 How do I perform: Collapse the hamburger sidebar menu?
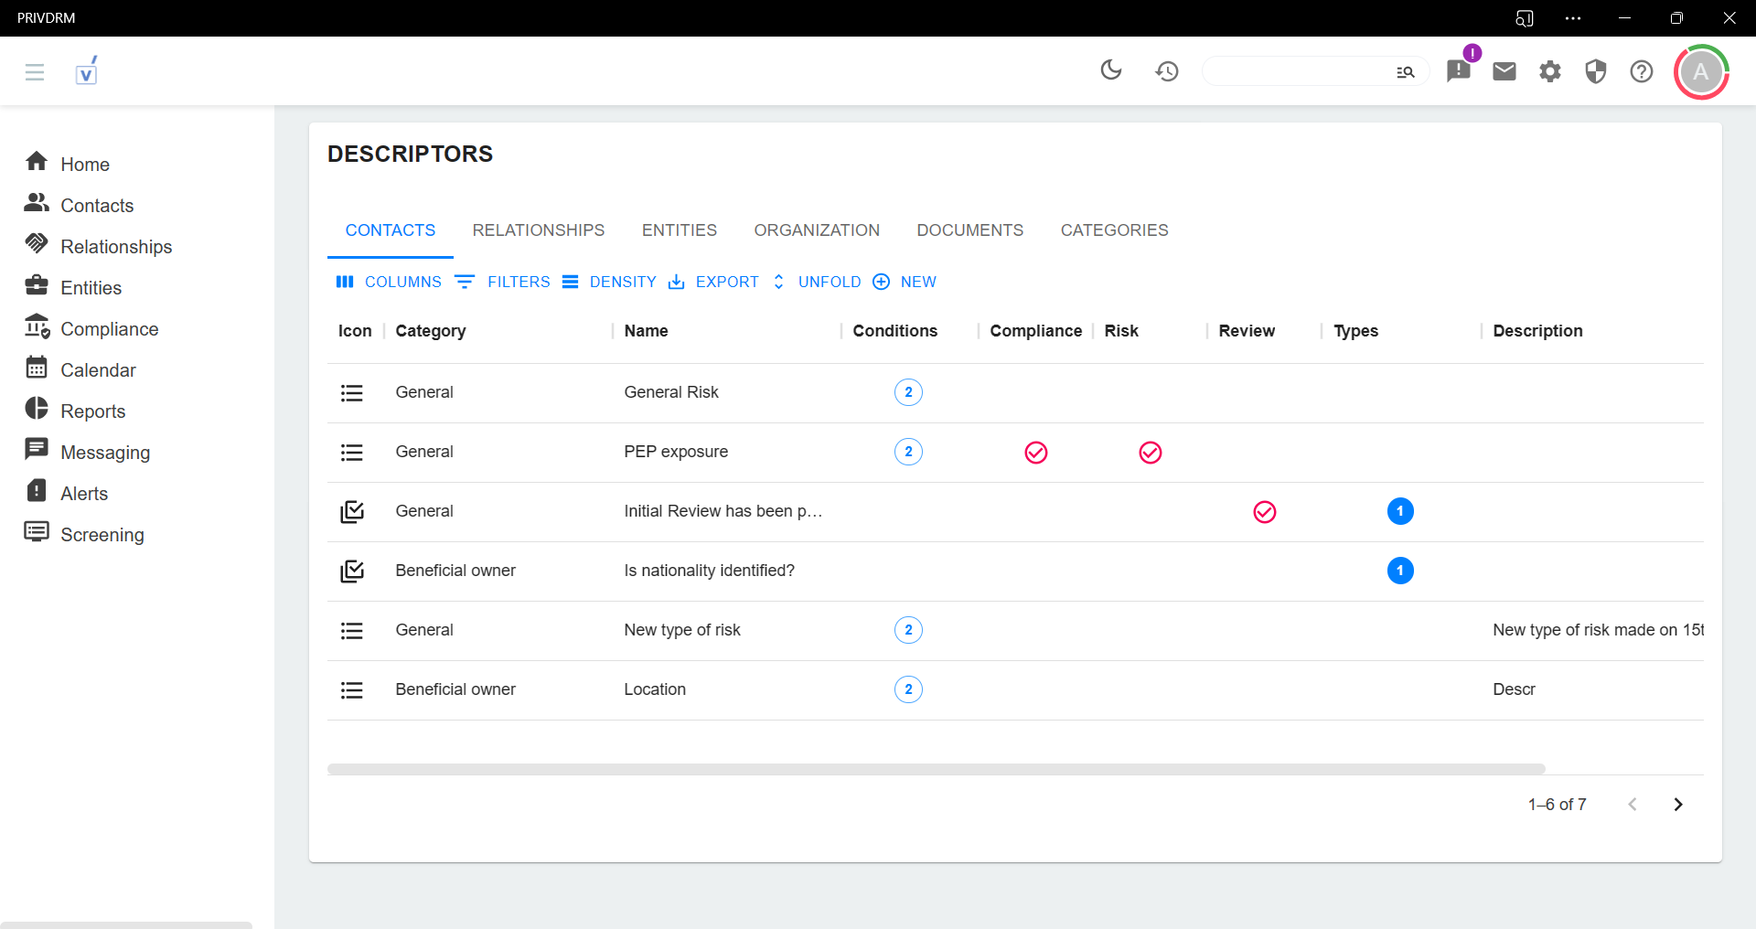(35, 71)
